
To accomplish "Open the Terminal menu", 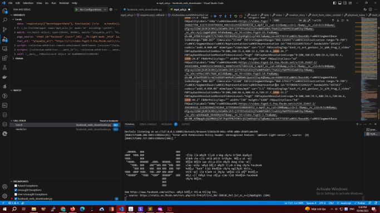I will [64, 3].
